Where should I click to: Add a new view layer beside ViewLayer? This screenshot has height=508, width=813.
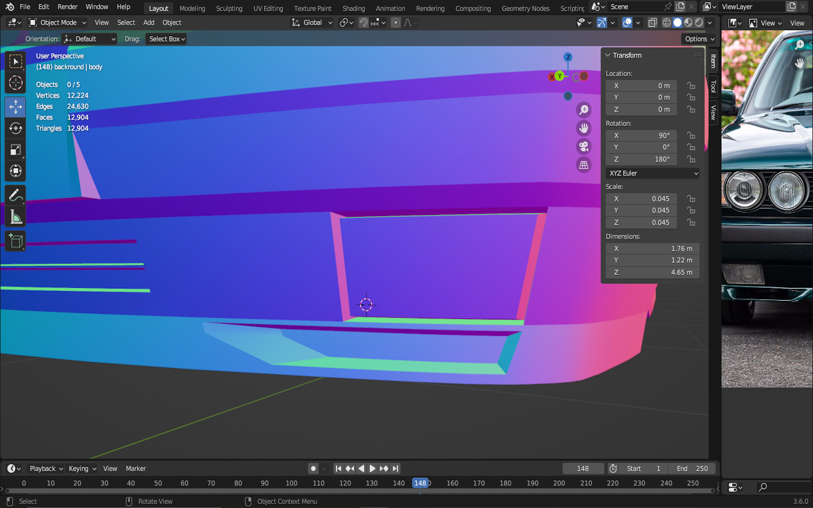click(x=792, y=7)
